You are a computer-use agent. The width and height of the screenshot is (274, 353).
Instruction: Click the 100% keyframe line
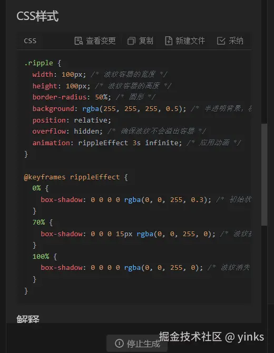[x=44, y=256]
